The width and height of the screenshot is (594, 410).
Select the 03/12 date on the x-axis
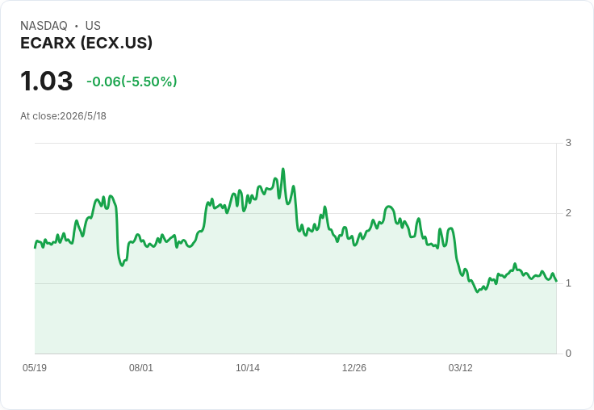click(461, 368)
